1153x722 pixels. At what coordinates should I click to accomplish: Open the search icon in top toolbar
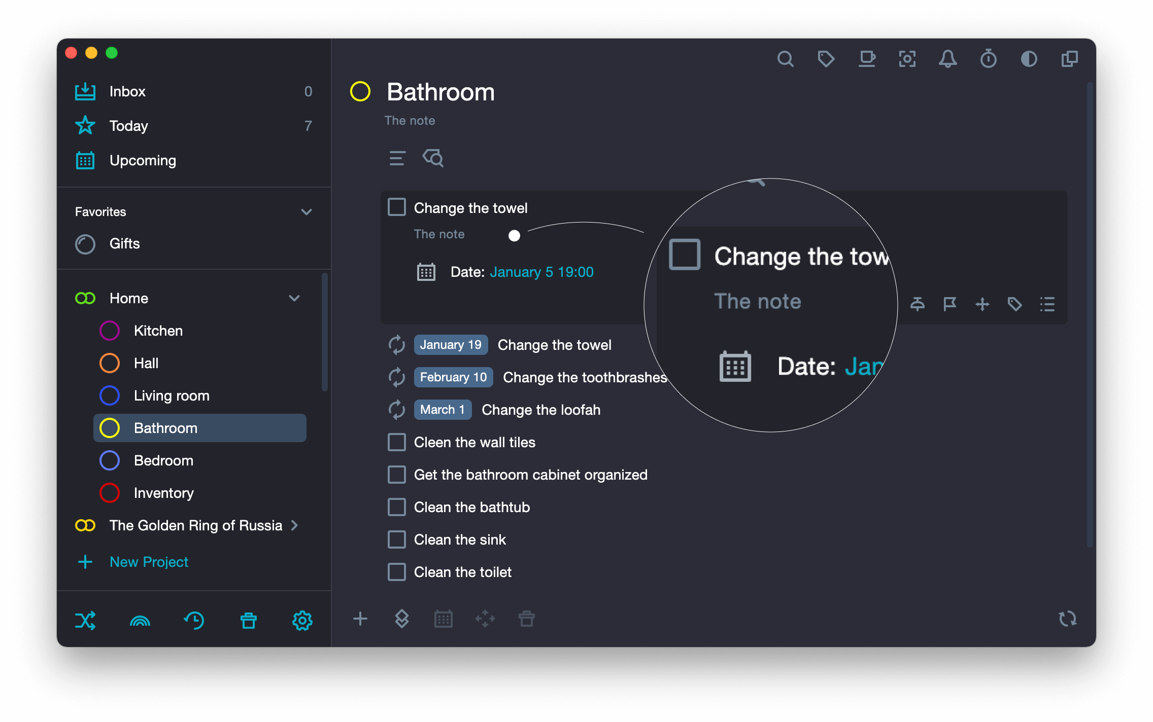tap(785, 59)
